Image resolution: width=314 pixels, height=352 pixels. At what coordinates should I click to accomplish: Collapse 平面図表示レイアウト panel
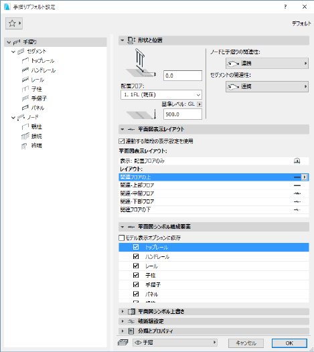123,129
